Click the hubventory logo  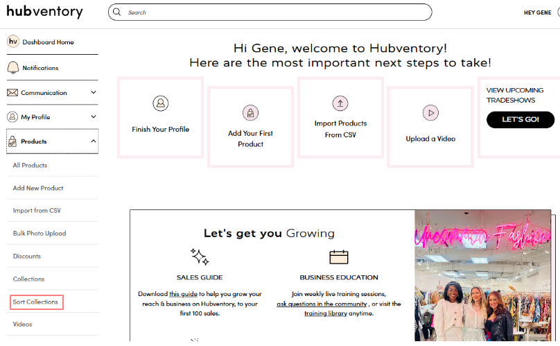click(44, 12)
